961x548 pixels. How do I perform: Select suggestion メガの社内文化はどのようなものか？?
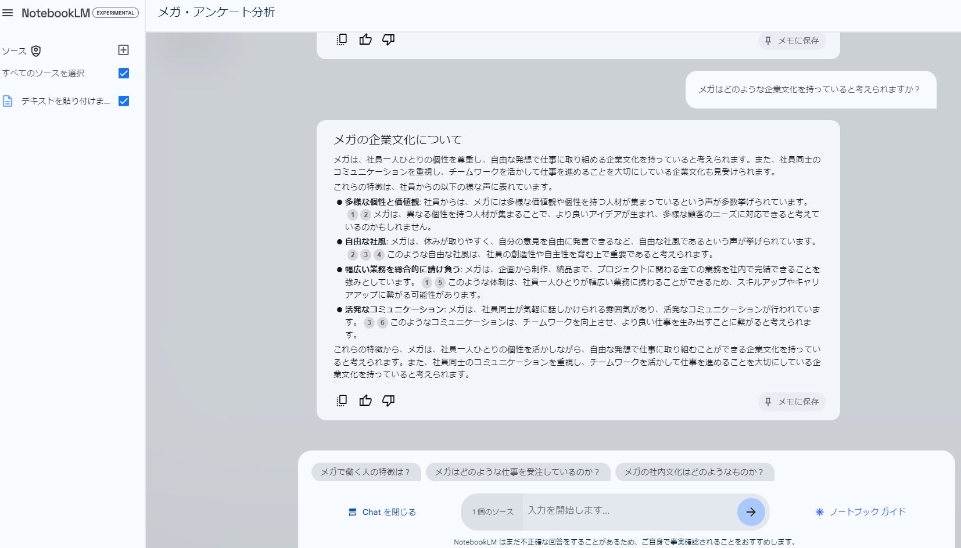click(694, 472)
